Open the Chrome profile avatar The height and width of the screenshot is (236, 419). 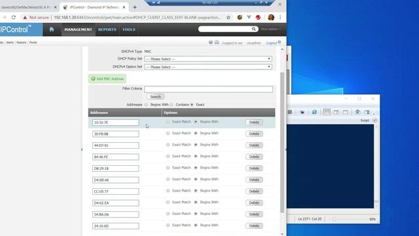[271, 18]
